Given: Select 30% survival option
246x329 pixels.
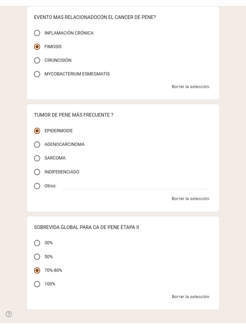Looking at the screenshot, I should coord(37,243).
